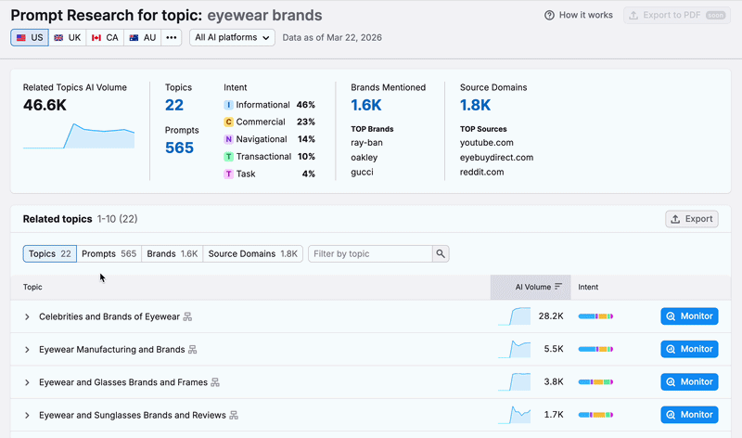Expand the Celebrities and Brands of Eyewear row
This screenshot has width=742, height=438.
[27, 317]
